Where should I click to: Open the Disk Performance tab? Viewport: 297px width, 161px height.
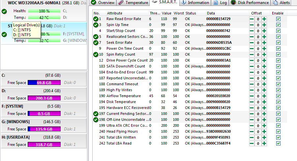(x=250, y=3)
